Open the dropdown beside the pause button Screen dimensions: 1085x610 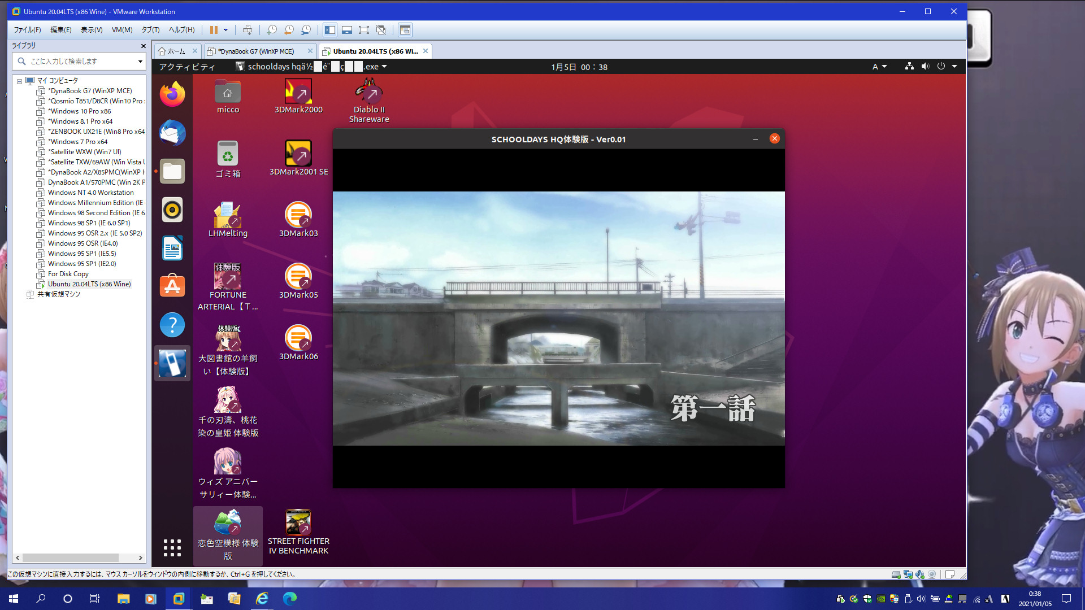pyautogui.click(x=225, y=30)
